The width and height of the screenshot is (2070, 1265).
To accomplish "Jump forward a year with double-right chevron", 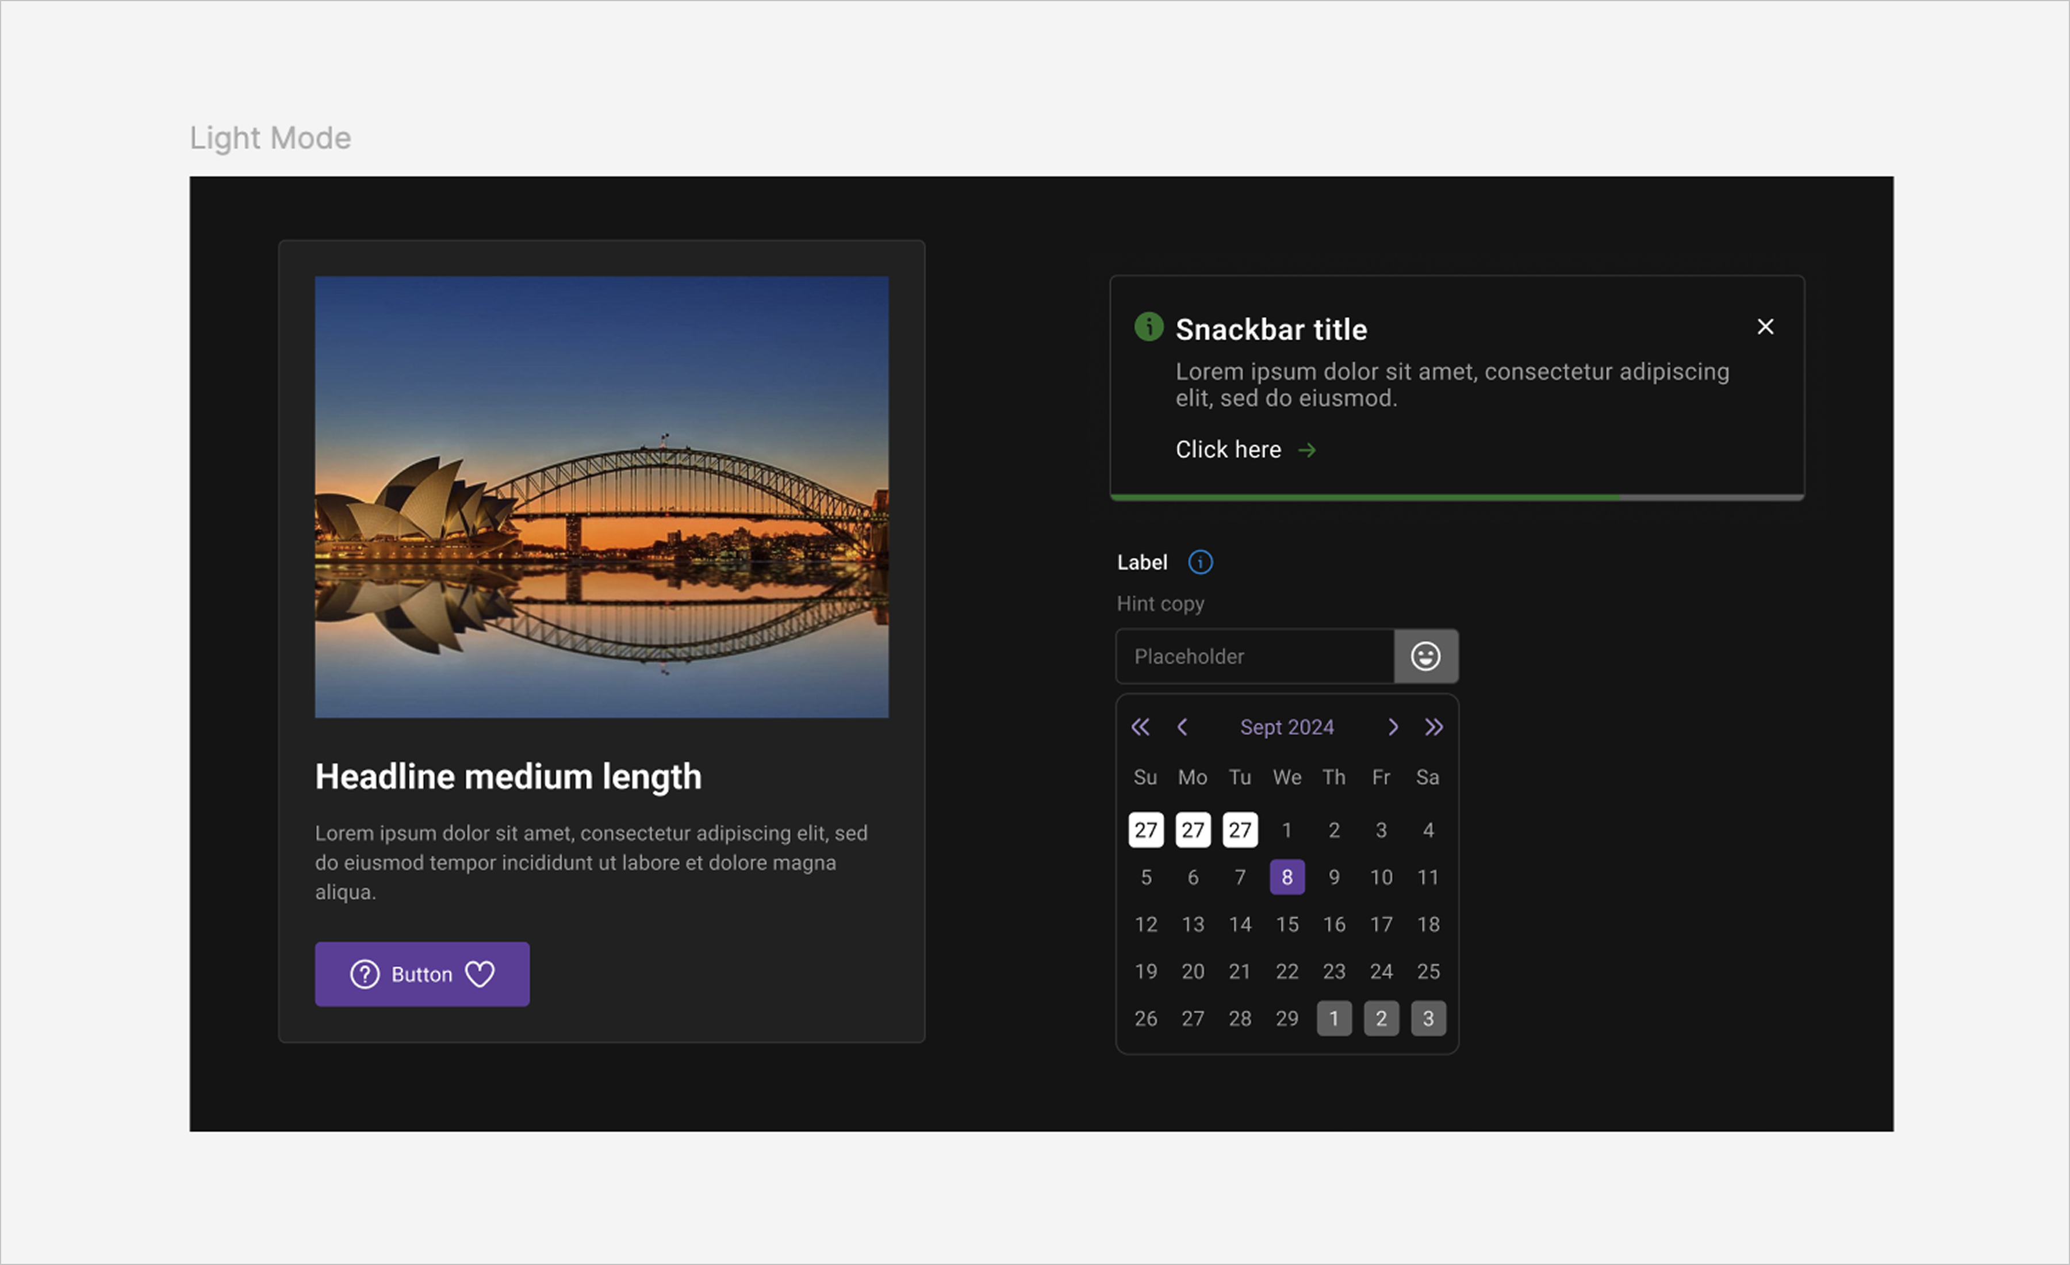I will point(1434,727).
